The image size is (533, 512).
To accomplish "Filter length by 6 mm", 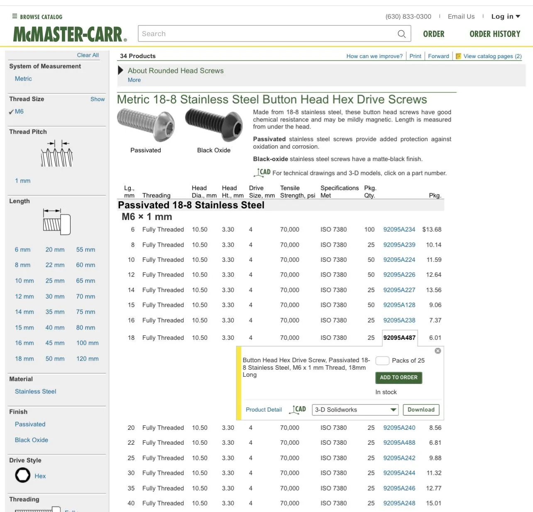I will [23, 250].
